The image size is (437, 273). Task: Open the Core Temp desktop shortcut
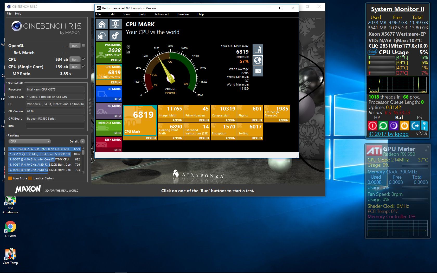click(10, 256)
